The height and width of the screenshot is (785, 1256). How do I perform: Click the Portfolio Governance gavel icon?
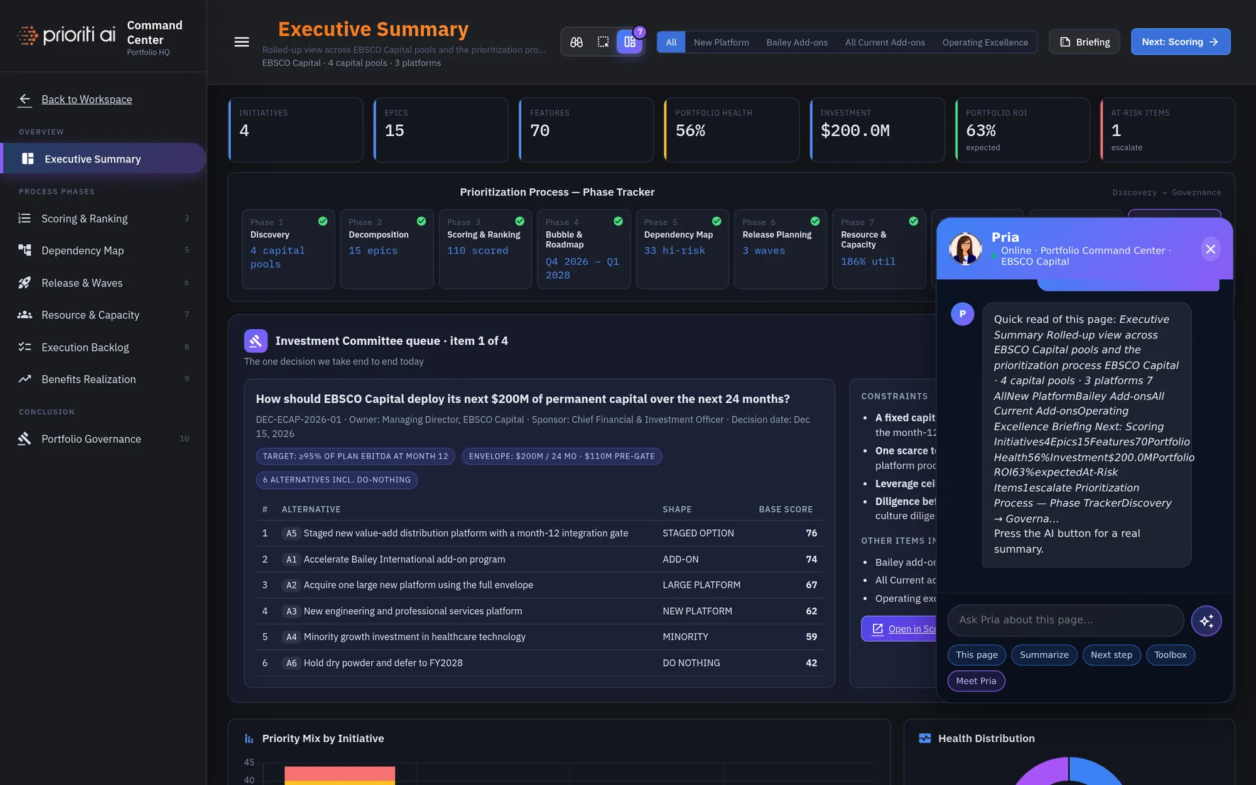click(x=24, y=439)
